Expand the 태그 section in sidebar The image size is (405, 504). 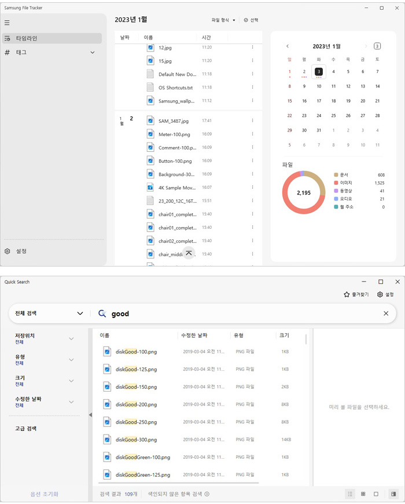point(92,53)
